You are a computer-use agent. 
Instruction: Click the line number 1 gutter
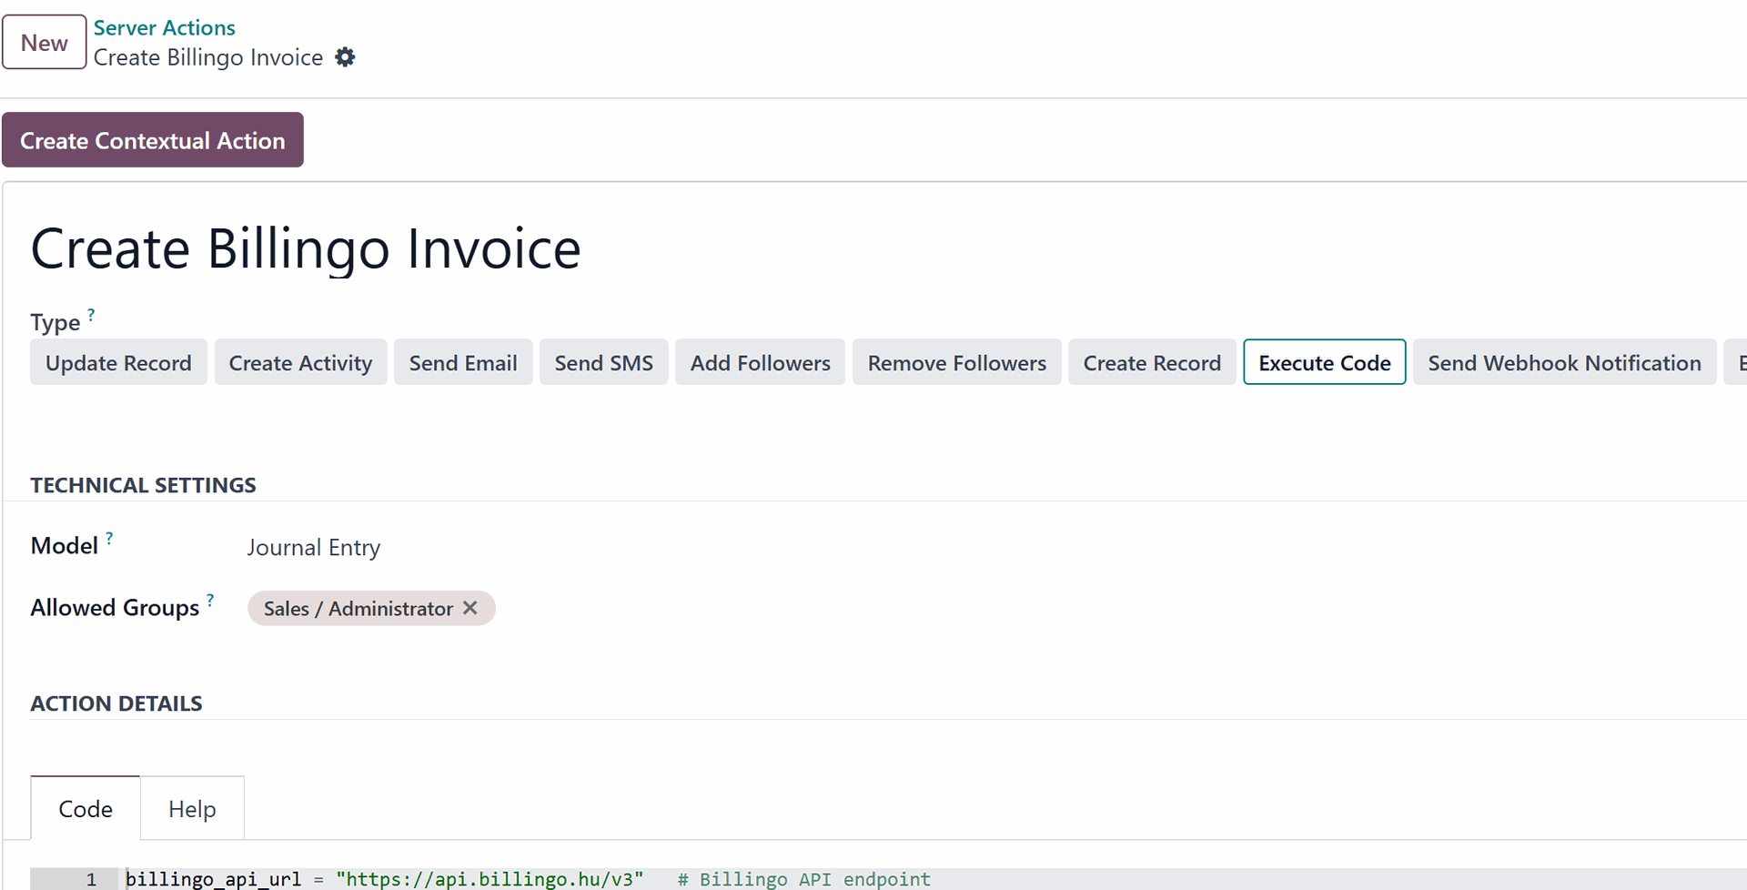coord(75,879)
